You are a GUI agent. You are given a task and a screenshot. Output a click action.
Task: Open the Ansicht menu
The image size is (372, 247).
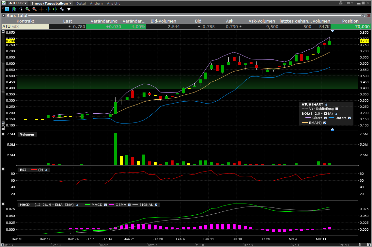click(x=113, y=3)
